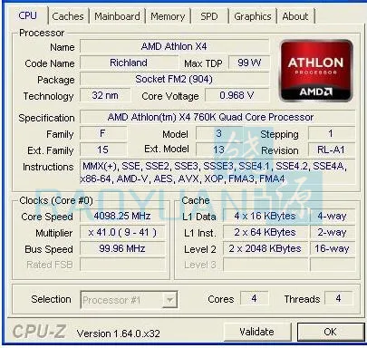Click the Clocks (Core #0) group label
The width and height of the screenshot is (367, 348).
56,200
